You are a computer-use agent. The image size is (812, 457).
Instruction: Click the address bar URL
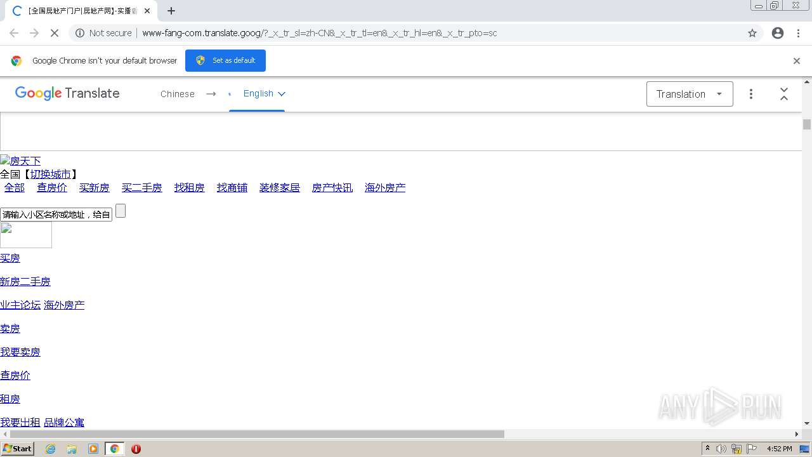coord(320,33)
